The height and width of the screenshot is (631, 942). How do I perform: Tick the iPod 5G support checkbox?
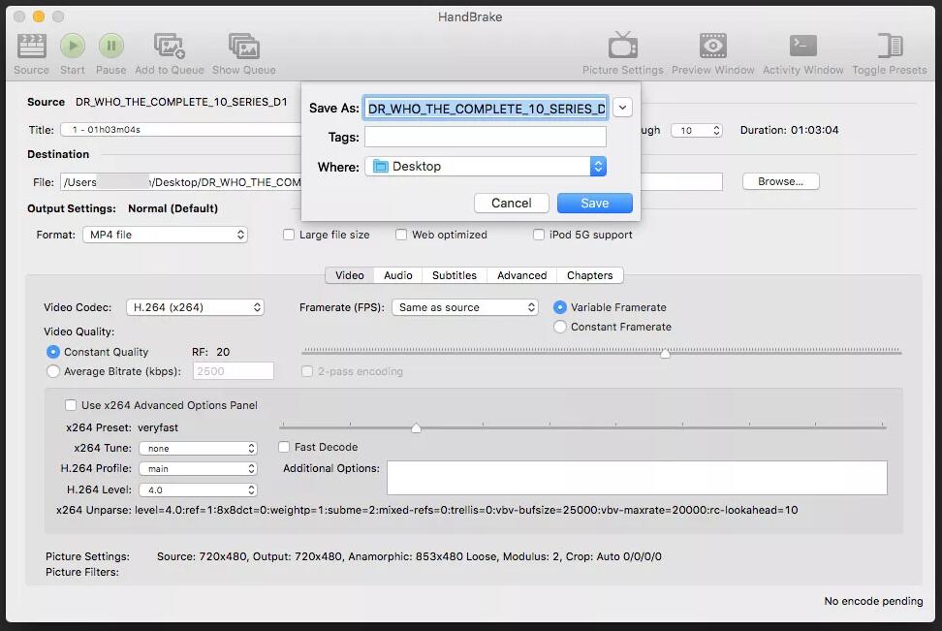tap(538, 235)
